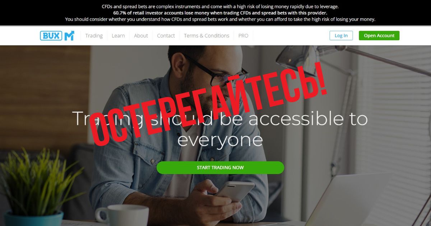Screen dimensions: 431x226
Task: Go to the About page link
Action: tap(141, 36)
